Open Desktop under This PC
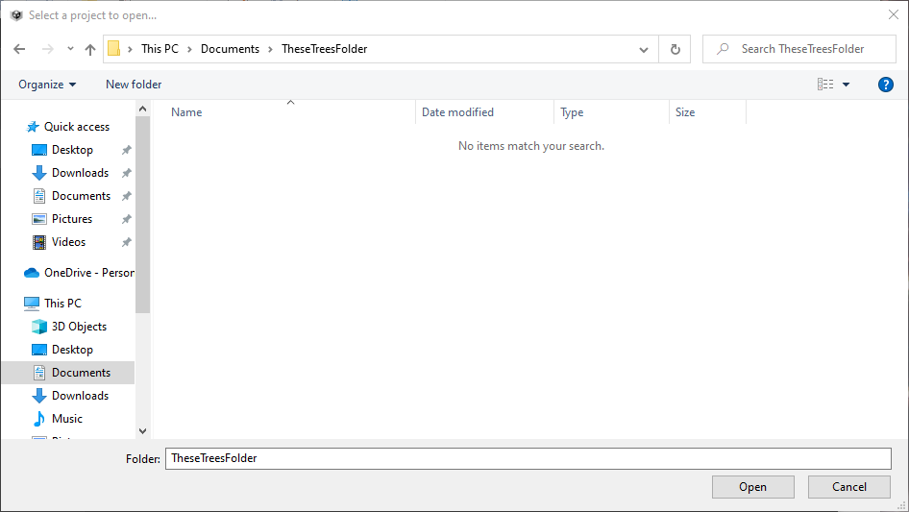The width and height of the screenshot is (909, 512). 72,350
